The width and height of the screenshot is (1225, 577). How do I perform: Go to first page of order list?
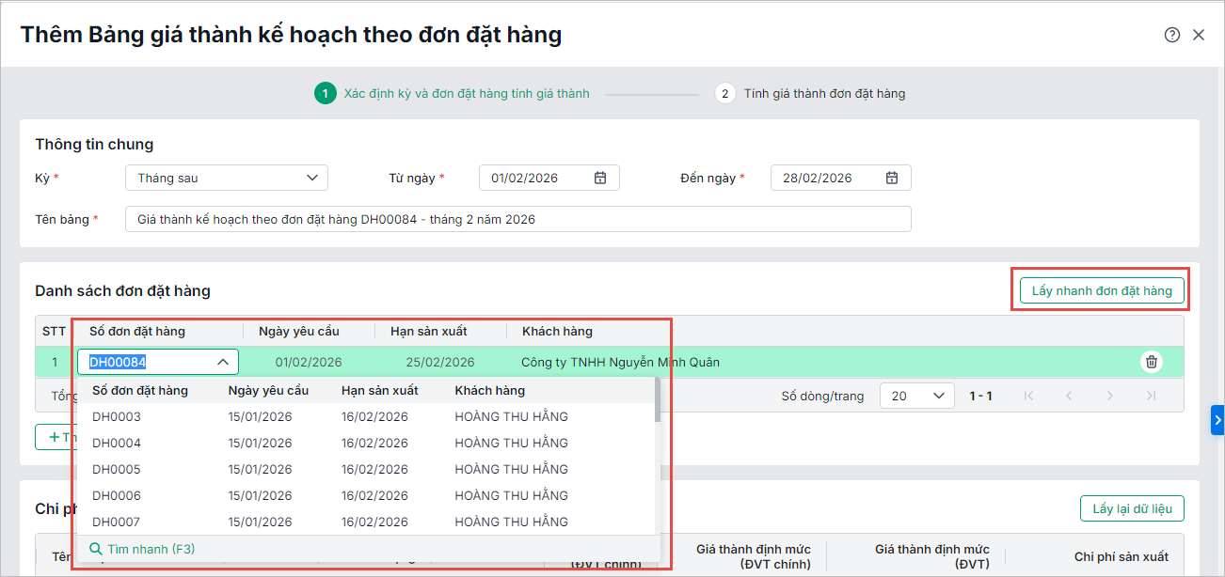coord(1027,397)
